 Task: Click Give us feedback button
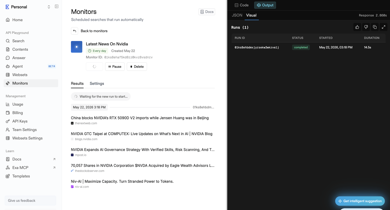30,200
